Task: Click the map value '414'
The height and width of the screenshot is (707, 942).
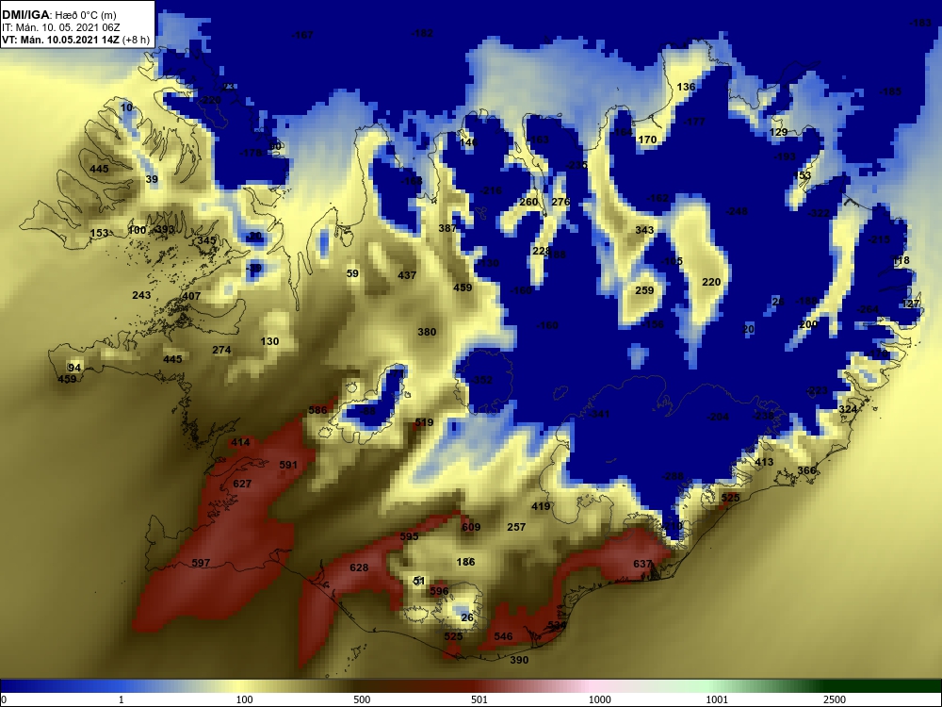Action: 240,442
